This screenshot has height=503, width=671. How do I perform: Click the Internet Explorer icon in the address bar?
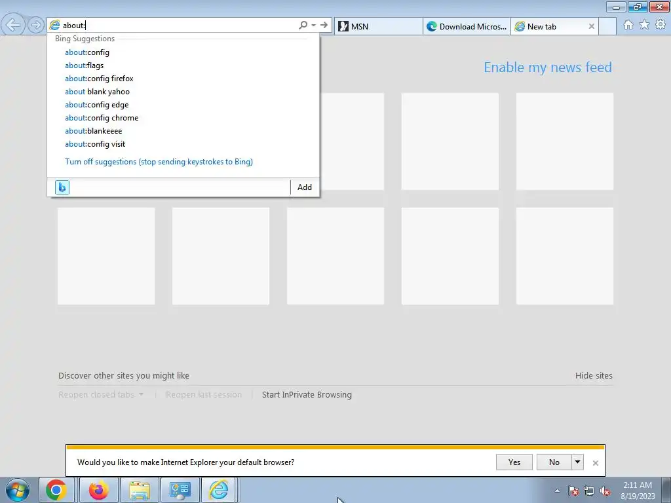54,26
